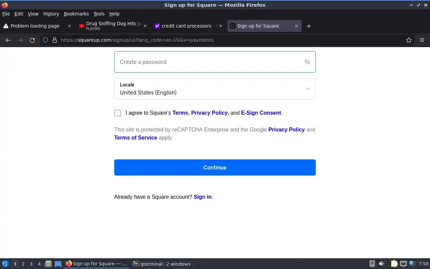
Task: Open the qterminal taskbar entry
Action: (162, 264)
